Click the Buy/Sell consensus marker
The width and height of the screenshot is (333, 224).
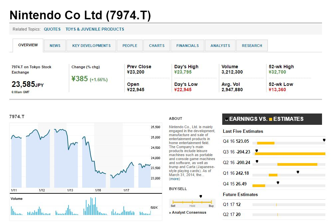[201, 197]
